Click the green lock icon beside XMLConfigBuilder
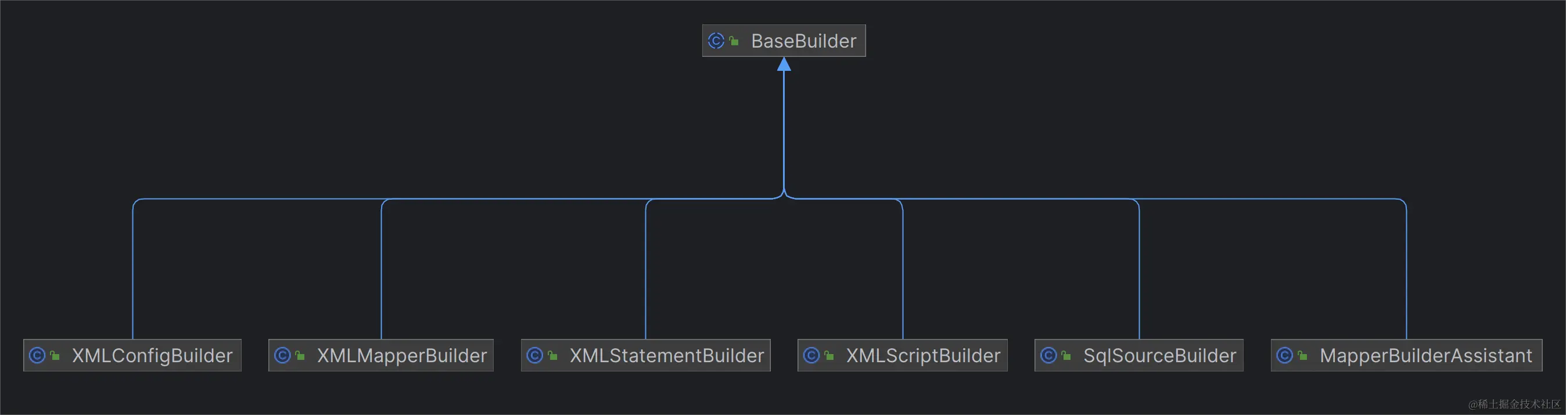 point(55,356)
